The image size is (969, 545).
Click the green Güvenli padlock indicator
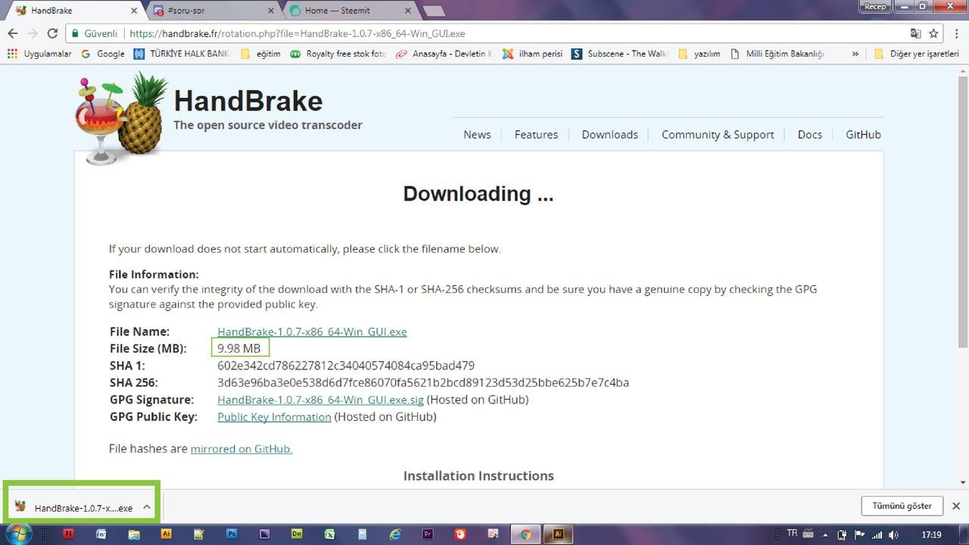[x=94, y=33]
